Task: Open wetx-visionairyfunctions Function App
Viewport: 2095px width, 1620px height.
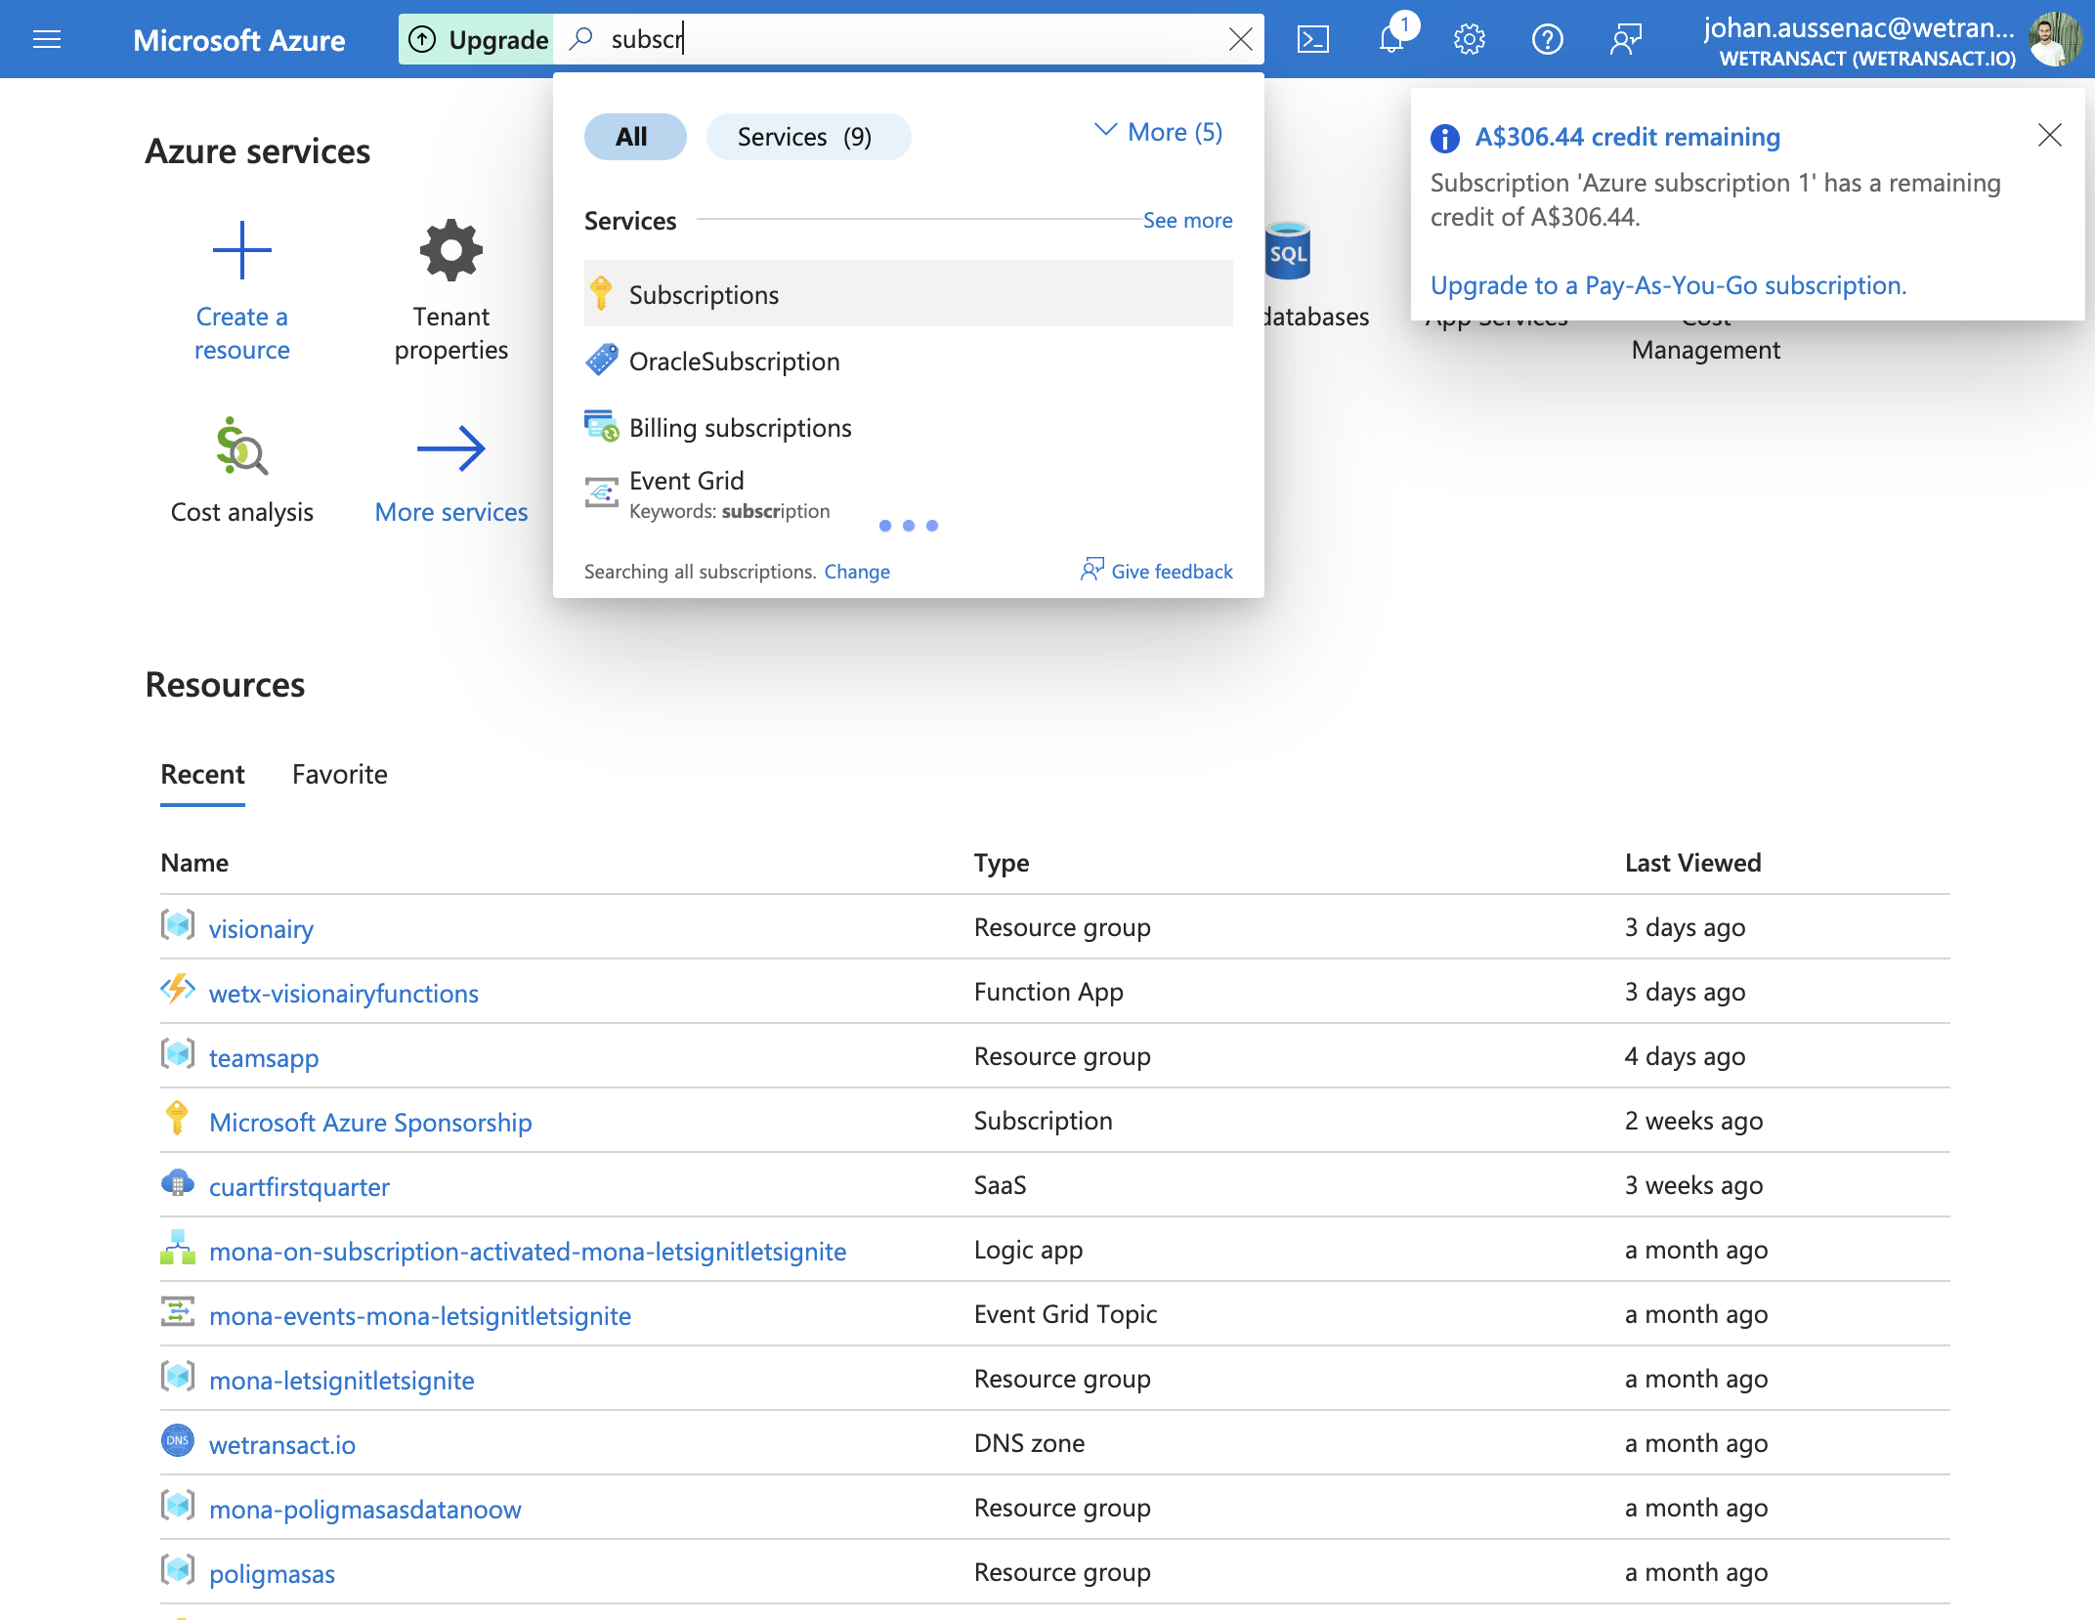Action: click(344, 994)
